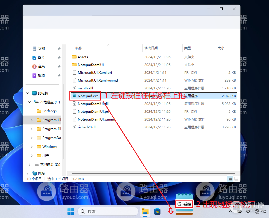Open File Explorer from the taskbar
Viewport: 269px width, 218px height.
(145, 212)
